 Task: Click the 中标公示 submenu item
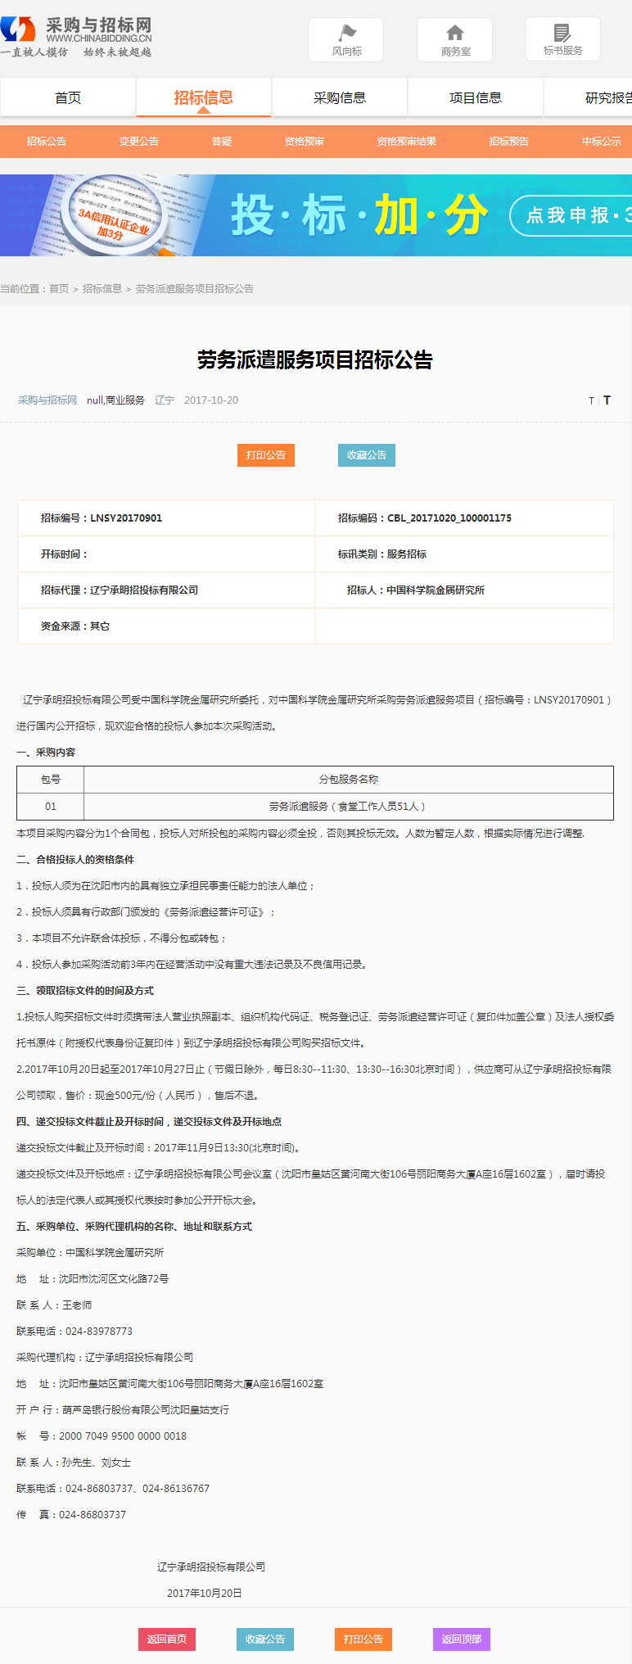point(602,142)
